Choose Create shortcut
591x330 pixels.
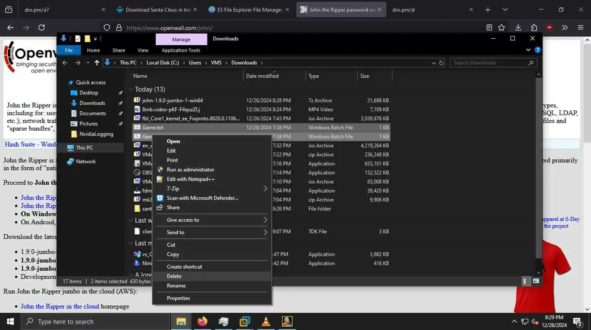(x=212, y=267)
